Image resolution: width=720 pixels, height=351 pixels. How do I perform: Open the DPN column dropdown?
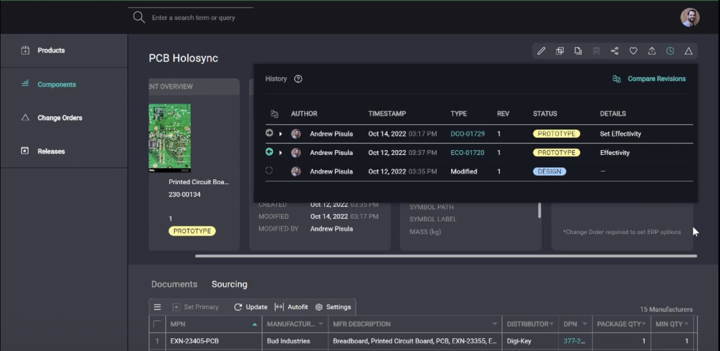click(584, 324)
